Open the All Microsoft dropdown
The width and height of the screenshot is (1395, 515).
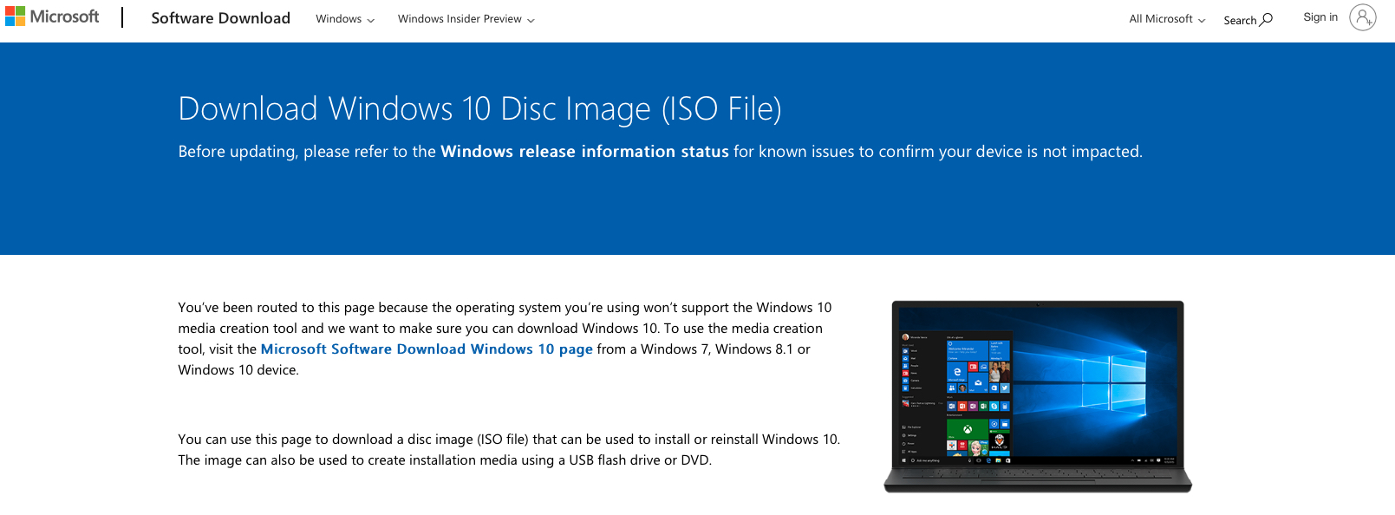point(1167,19)
